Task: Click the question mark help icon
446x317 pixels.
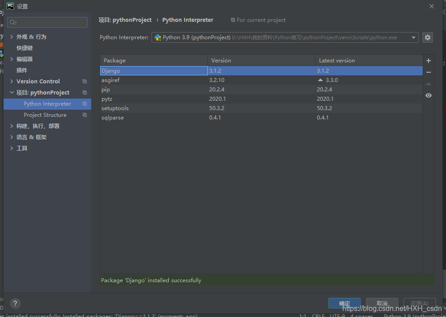Action: [15, 303]
